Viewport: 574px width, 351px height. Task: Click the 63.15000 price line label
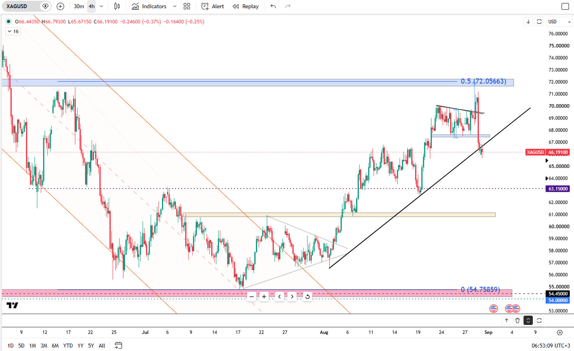coord(558,189)
